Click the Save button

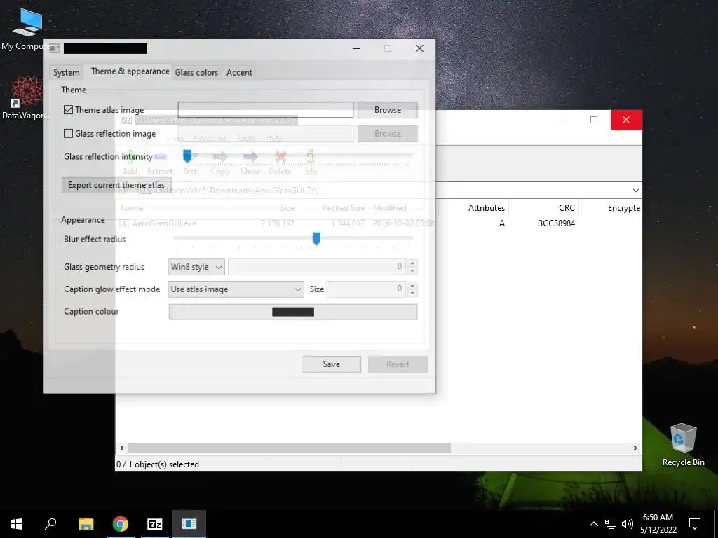(331, 364)
